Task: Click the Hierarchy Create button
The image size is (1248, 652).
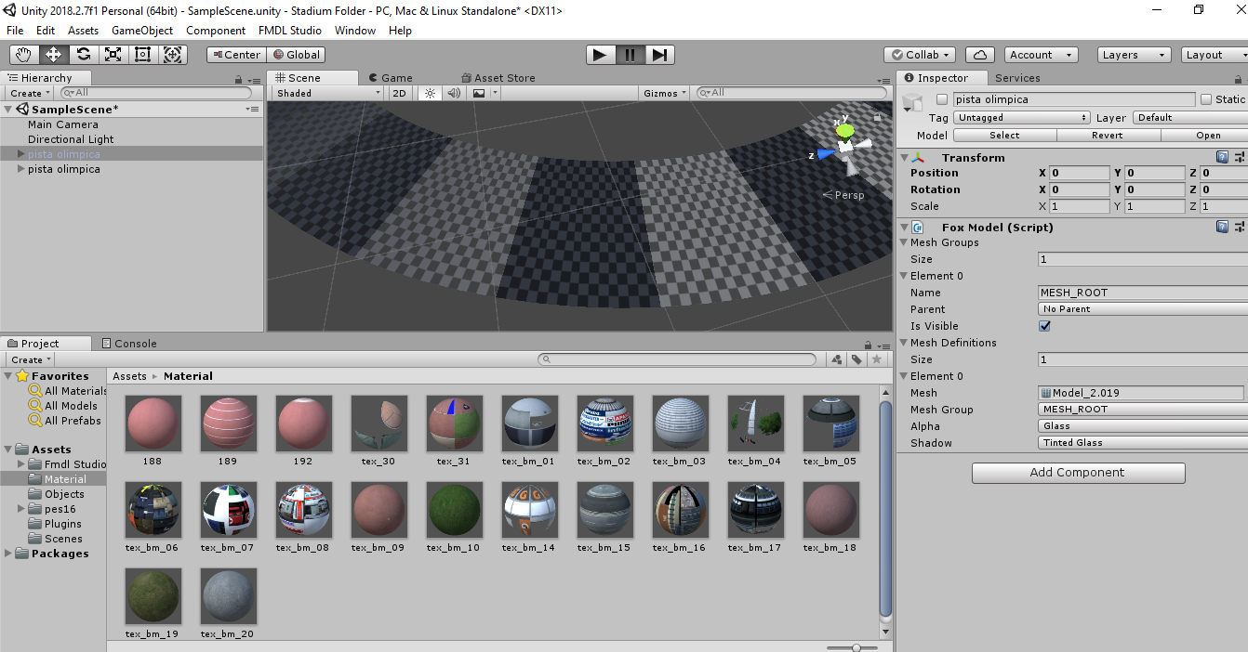Action: tap(30, 93)
